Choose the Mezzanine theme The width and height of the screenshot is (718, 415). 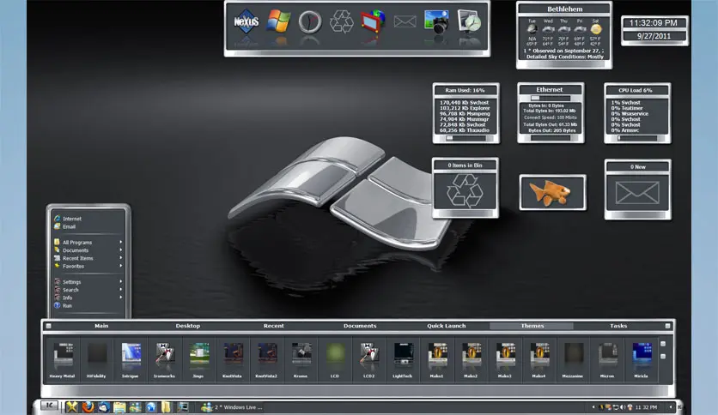point(573,359)
